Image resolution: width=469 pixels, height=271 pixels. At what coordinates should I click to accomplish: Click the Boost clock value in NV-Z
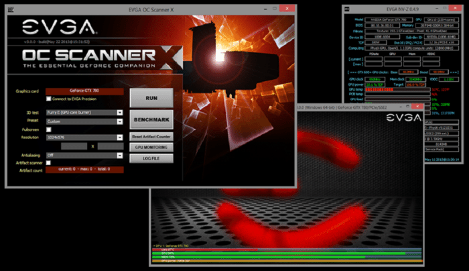tap(439, 72)
